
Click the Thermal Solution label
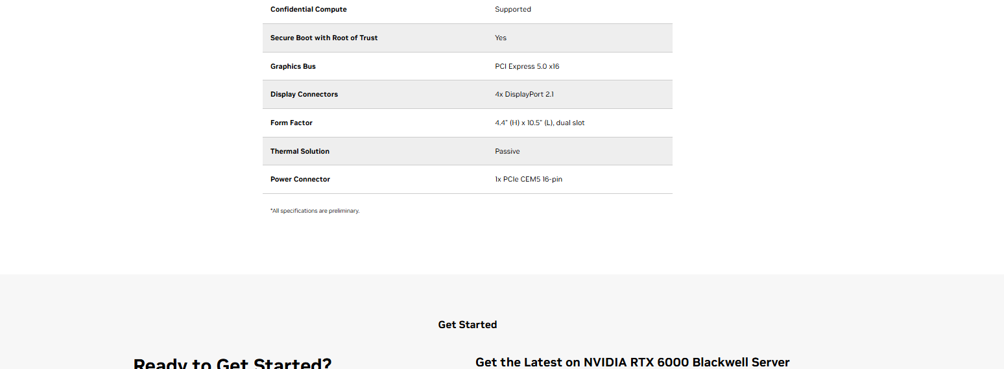(x=300, y=151)
